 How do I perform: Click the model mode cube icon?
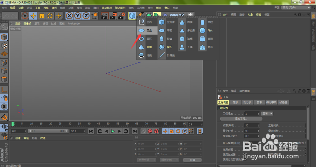click(x=4, y=37)
